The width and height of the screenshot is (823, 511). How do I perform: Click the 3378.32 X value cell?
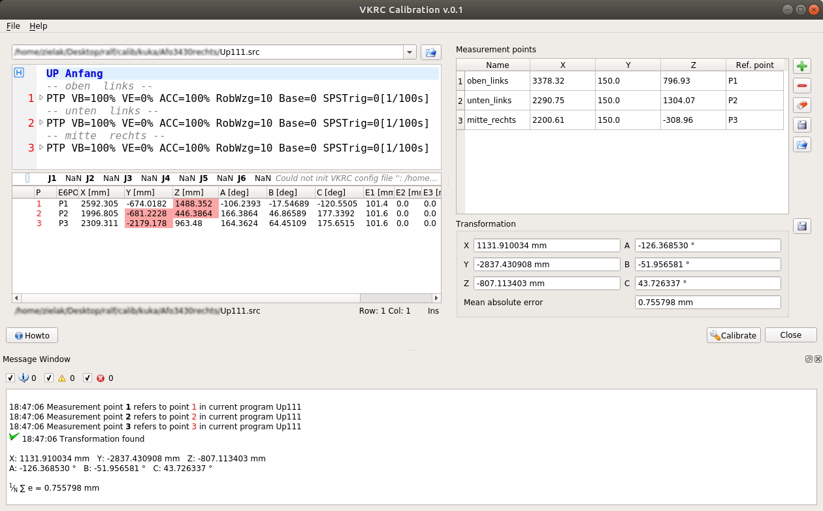pyautogui.click(x=562, y=81)
